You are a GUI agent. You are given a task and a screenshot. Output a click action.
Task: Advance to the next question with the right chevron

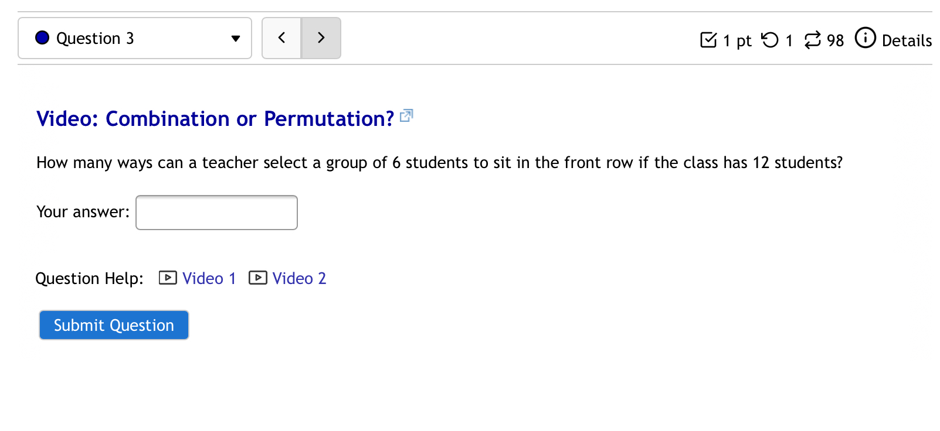[321, 37]
